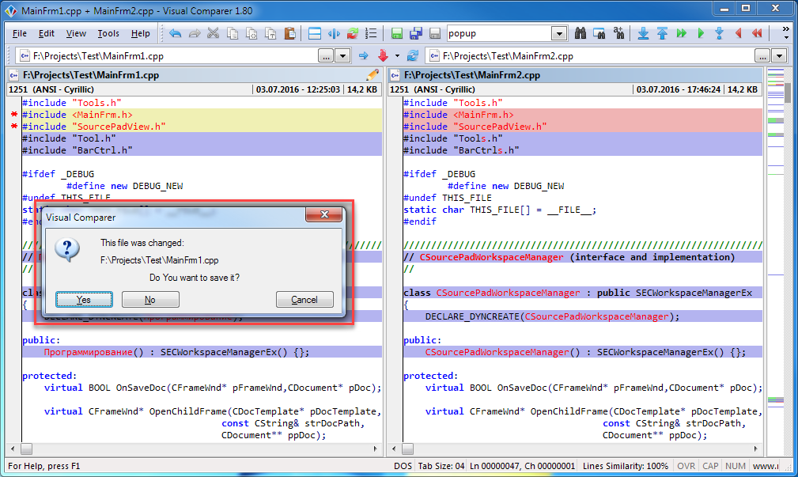Image resolution: width=798 pixels, height=477 pixels.
Task: Click the Save all files icon
Action: 415,33
